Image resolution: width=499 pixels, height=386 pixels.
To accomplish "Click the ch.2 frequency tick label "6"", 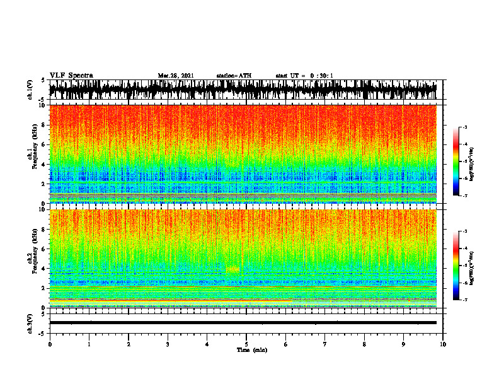I will pyautogui.click(x=43, y=249).
